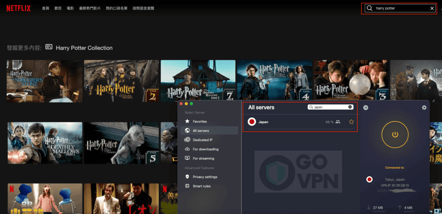The image size is (442, 214).
Task: Click the Tokyo, Japan connection text
Action: 395,180
